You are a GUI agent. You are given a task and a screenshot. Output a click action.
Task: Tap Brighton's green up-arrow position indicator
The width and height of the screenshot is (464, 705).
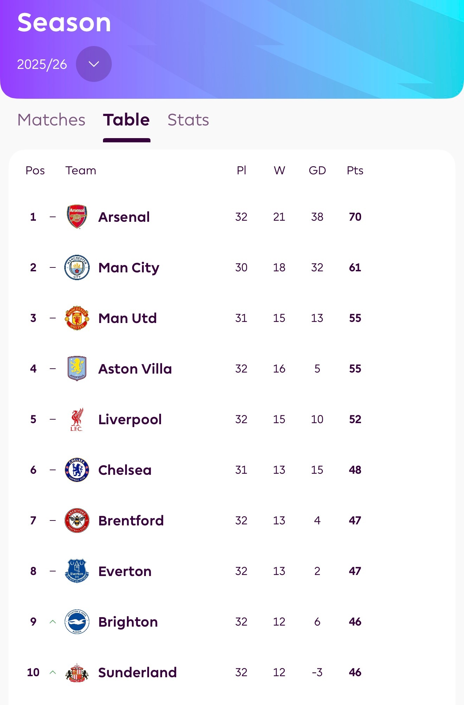point(53,622)
